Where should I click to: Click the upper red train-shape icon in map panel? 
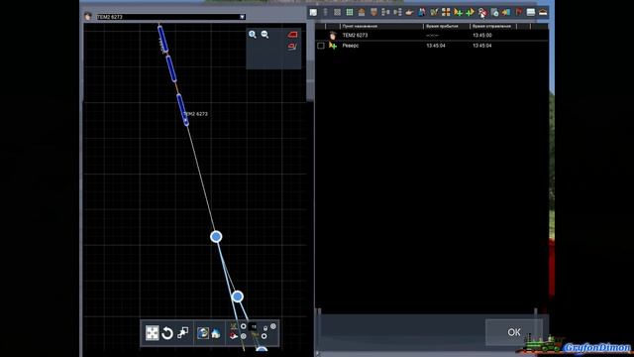tap(292, 35)
